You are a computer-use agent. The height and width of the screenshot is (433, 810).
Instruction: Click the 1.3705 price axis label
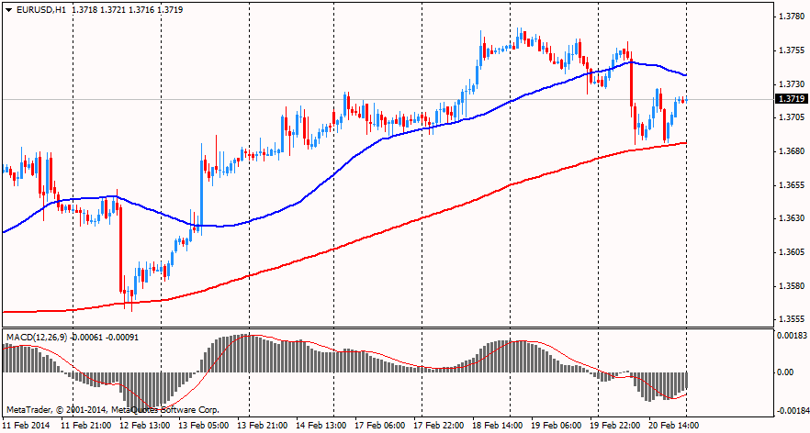pyautogui.click(x=791, y=117)
